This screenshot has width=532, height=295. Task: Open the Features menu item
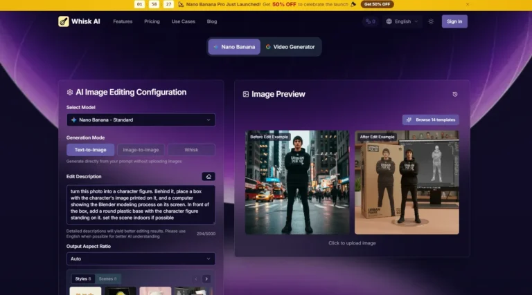(123, 21)
